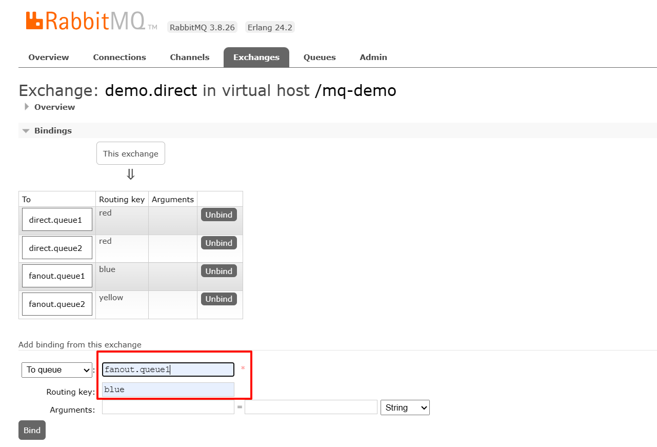Image resolution: width=657 pixels, height=447 pixels.
Task: Unbind direct.queue2 from the exchange
Action: click(219, 243)
